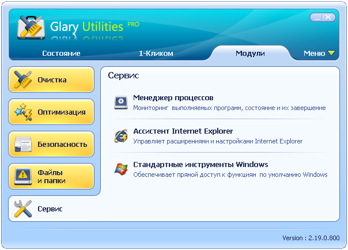The width and height of the screenshot is (348, 250).
Task: Click the document icon on Безопасность
Action: (23, 144)
